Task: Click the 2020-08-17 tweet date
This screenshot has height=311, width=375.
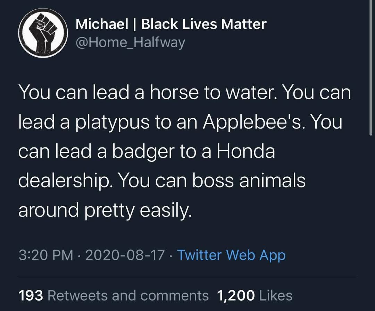Action: 125,255
